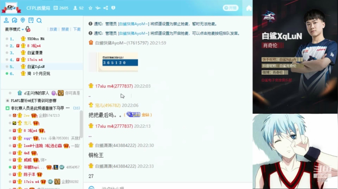This screenshot has height=189, width=338.
Task: Open admin link 白鲨快猪AyoM~ in second notice
Action: [x=133, y=33]
